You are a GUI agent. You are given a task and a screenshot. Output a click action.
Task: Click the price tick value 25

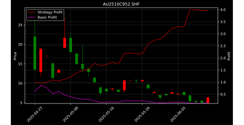(x=20, y=25)
